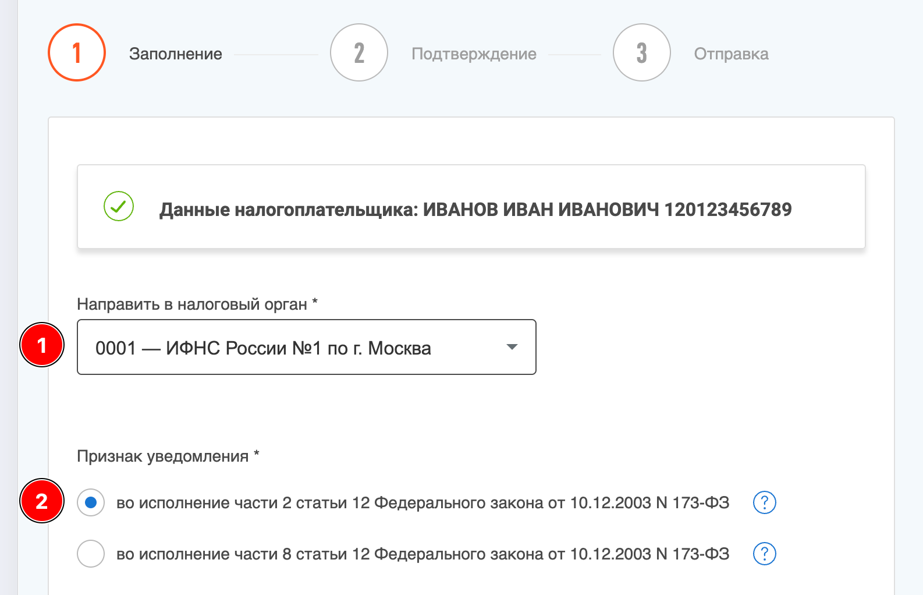The image size is (923, 595).
Task: Select radio button for части 2 статьи 12
Action: 91,502
